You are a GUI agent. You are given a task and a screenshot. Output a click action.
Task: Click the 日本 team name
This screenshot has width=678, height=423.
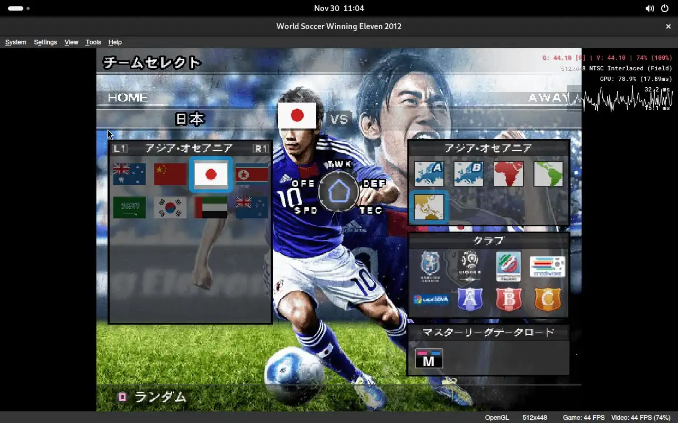click(190, 119)
